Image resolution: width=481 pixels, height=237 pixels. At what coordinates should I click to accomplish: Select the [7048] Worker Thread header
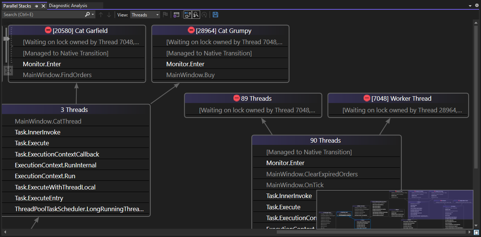click(x=398, y=98)
